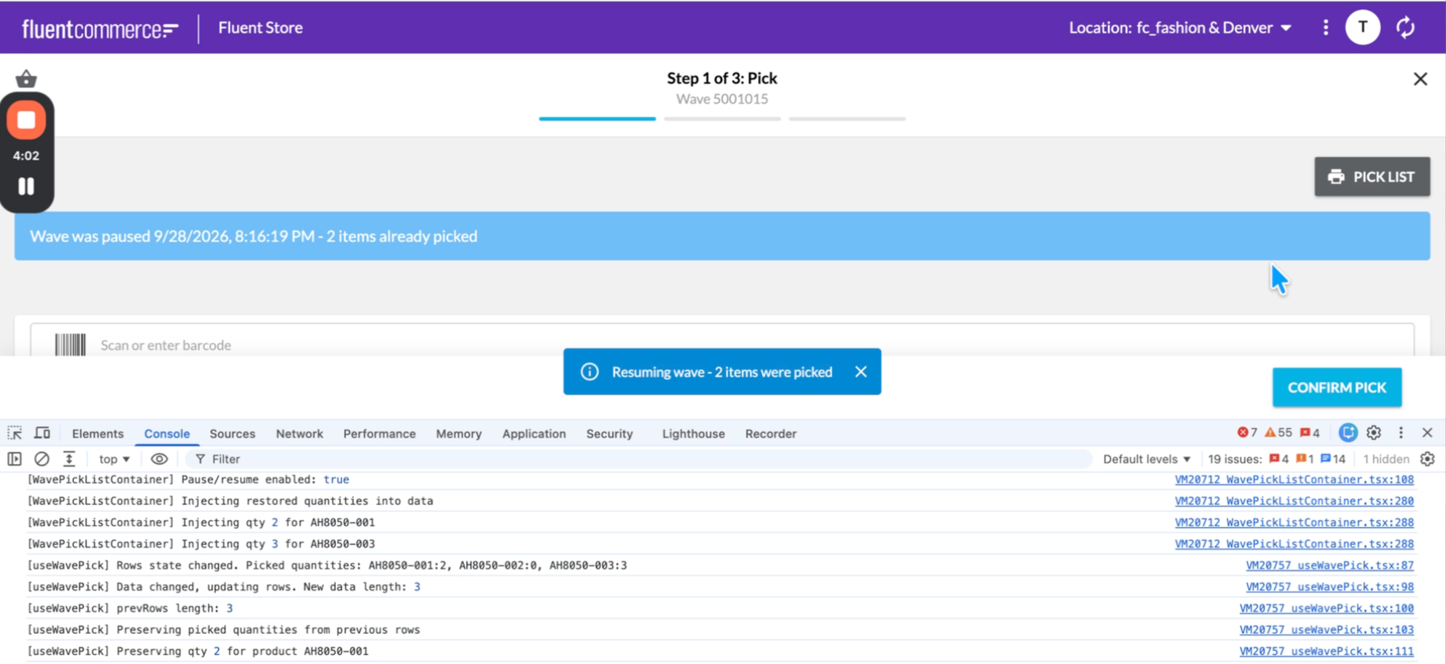
Task: Open DevTools settings gear
Action: (1373, 433)
